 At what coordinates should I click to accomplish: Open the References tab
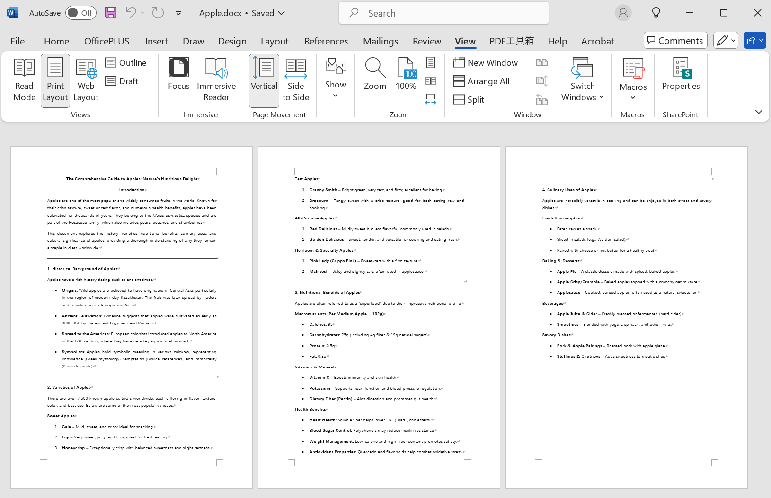tap(326, 41)
